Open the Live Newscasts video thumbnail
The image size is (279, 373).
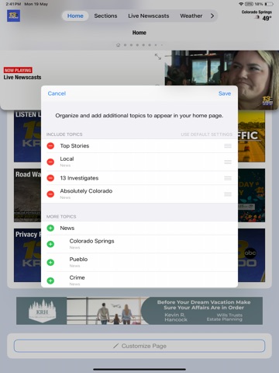pyautogui.click(x=222, y=80)
